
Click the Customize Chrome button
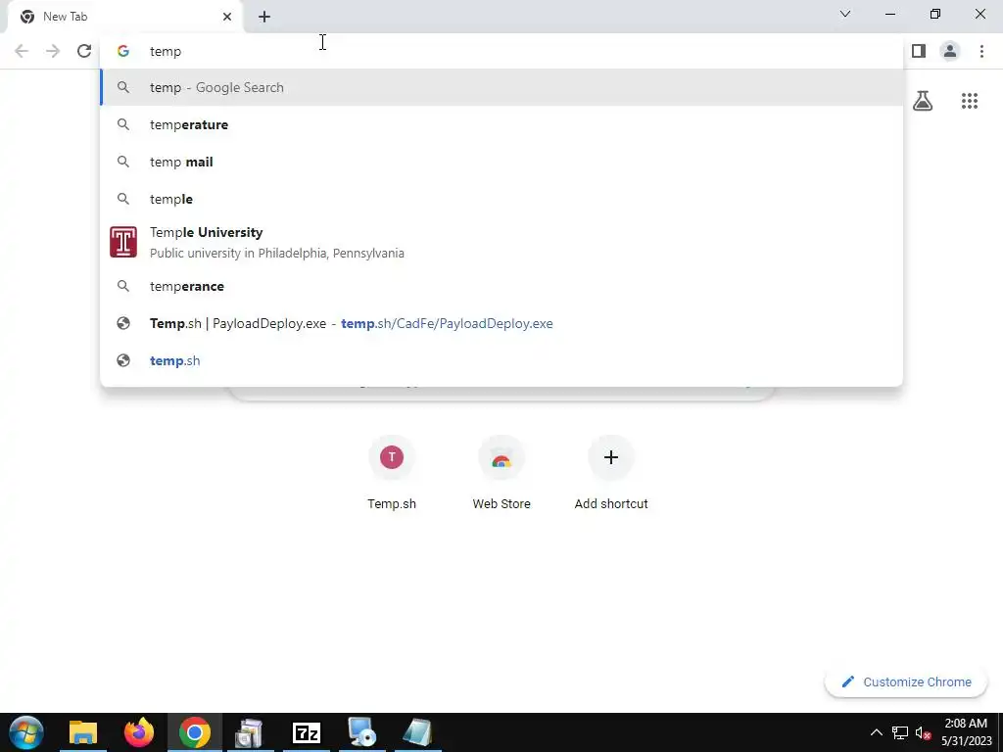pyautogui.click(x=906, y=681)
